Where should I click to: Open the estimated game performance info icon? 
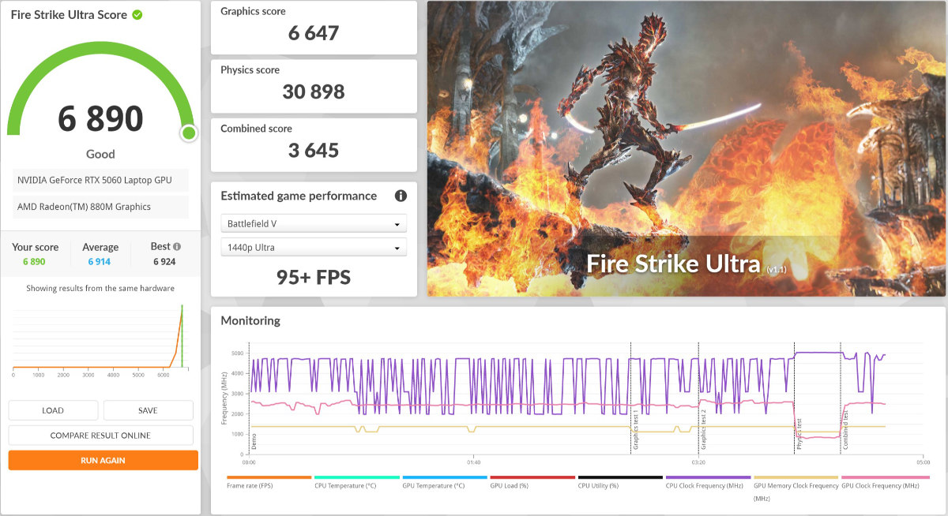click(401, 196)
